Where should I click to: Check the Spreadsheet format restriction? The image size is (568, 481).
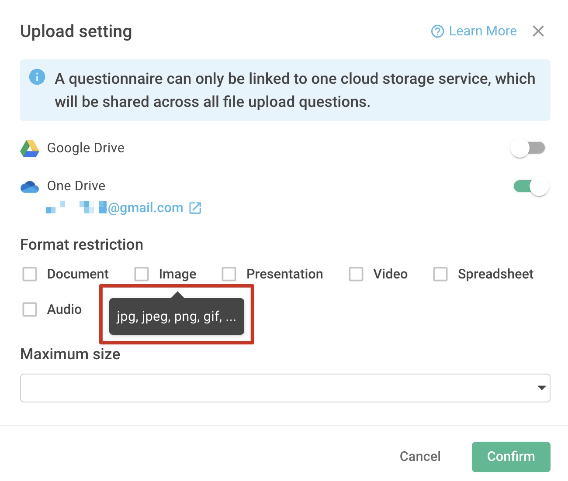[440, 274]
